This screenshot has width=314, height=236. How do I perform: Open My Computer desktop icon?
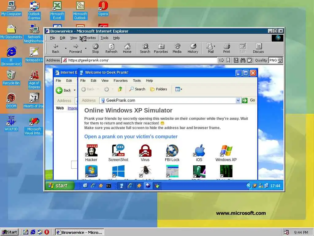pyautogui.click(x=11, y=9)
